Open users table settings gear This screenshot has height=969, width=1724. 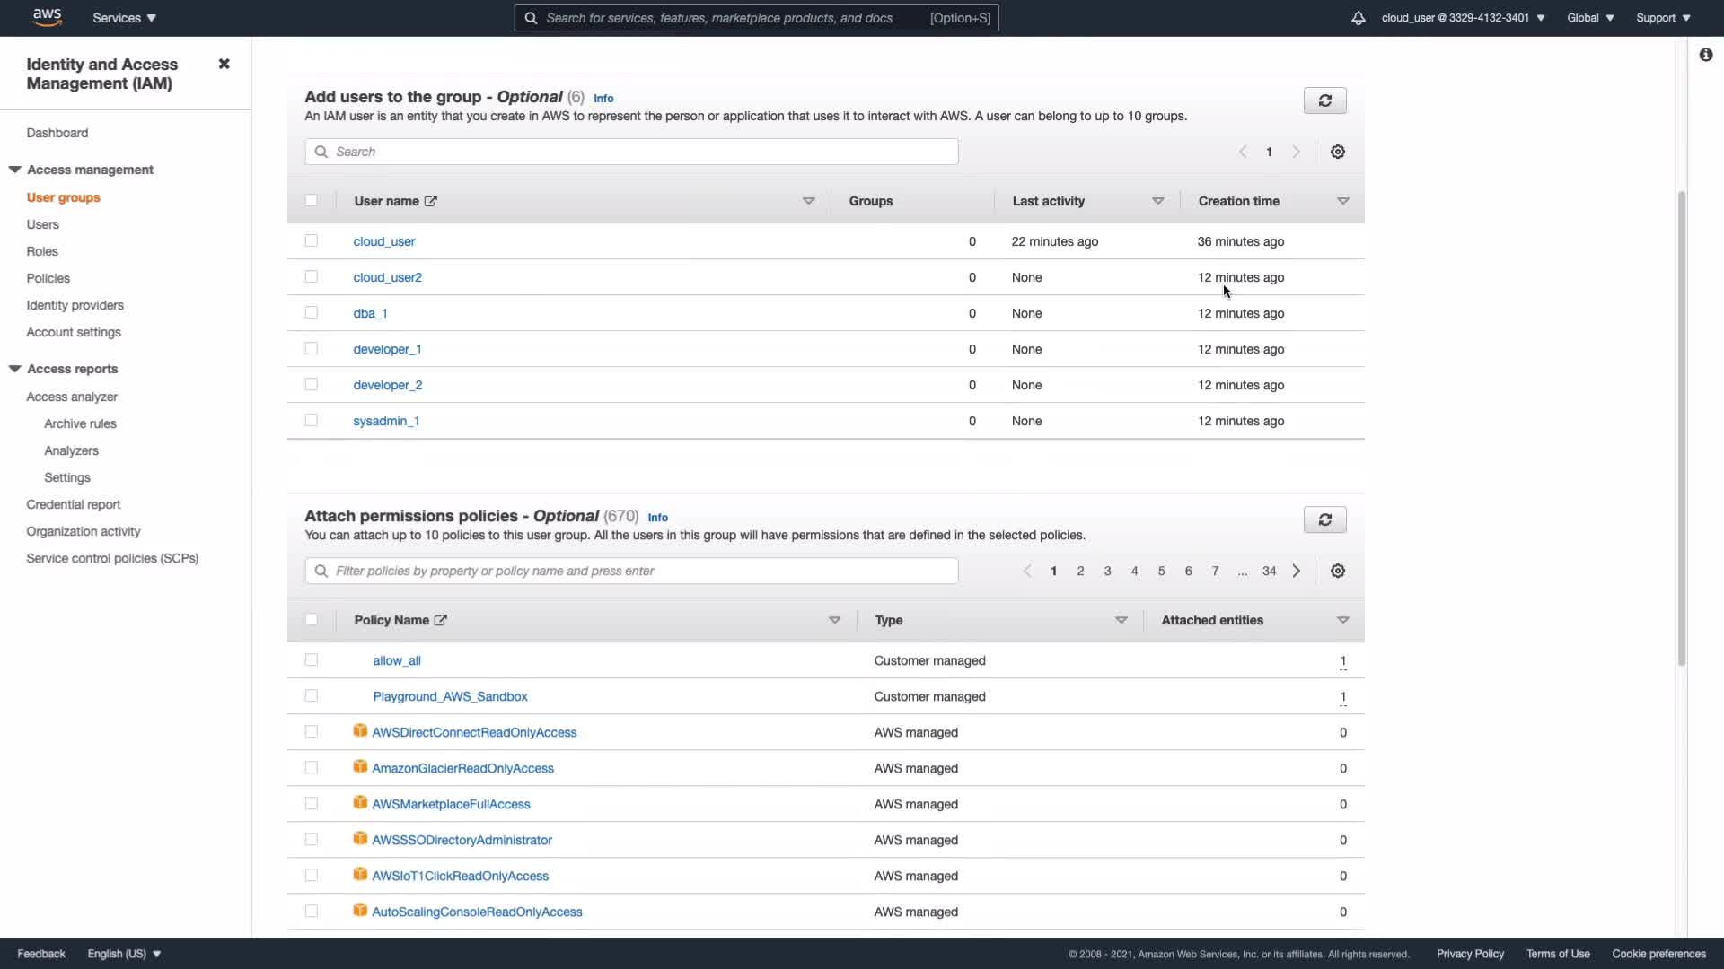[1337, 152]
